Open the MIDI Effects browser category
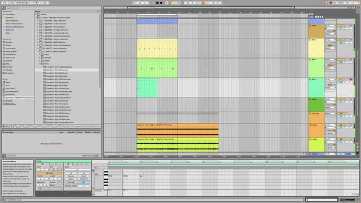This screenshot has width=361, height=203. (x=10, y=55)
